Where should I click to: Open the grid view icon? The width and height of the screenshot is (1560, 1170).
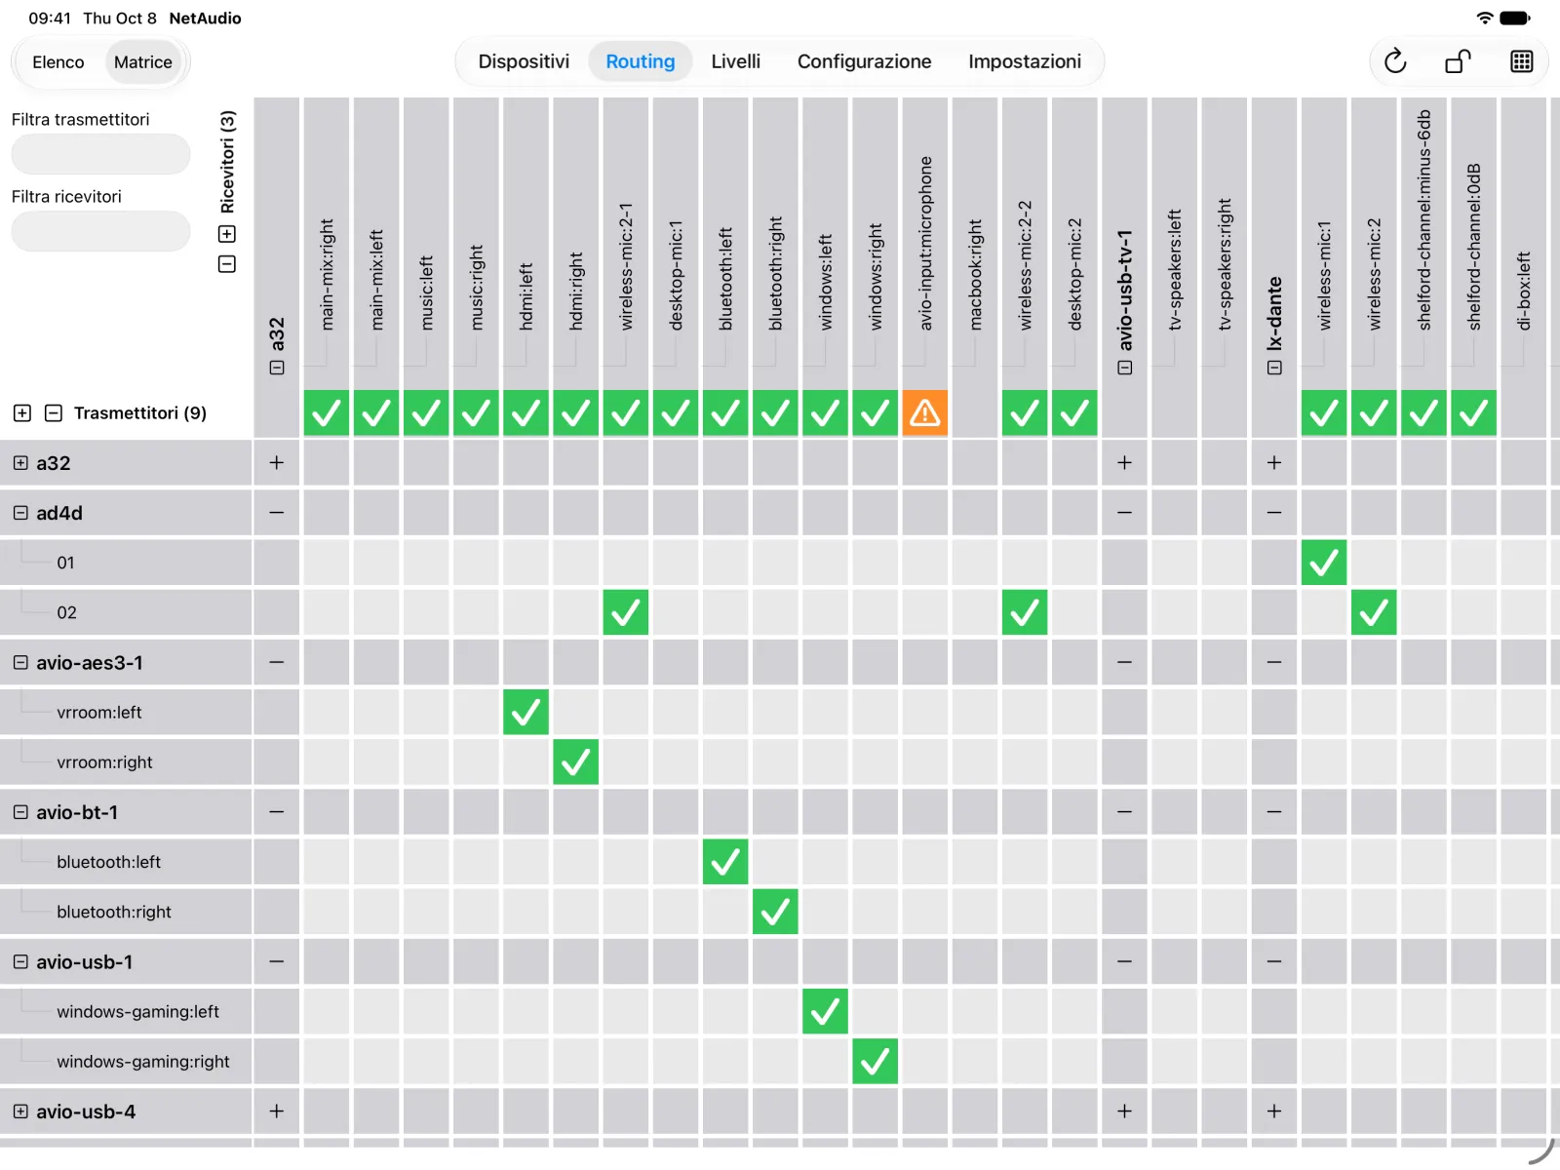(1521, 61)
